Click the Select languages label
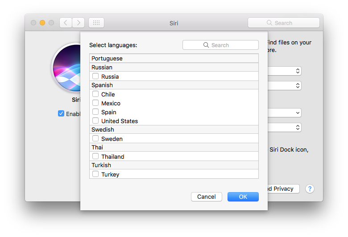 pyautogui.click(x=113, y=45)
